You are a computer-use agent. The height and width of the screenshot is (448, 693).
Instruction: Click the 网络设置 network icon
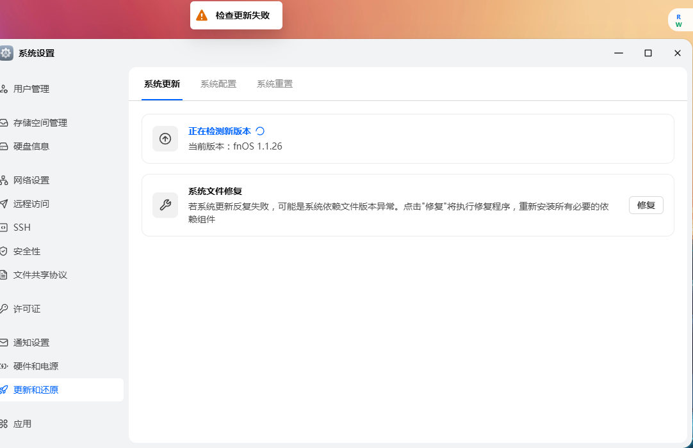tap(4, 180)
